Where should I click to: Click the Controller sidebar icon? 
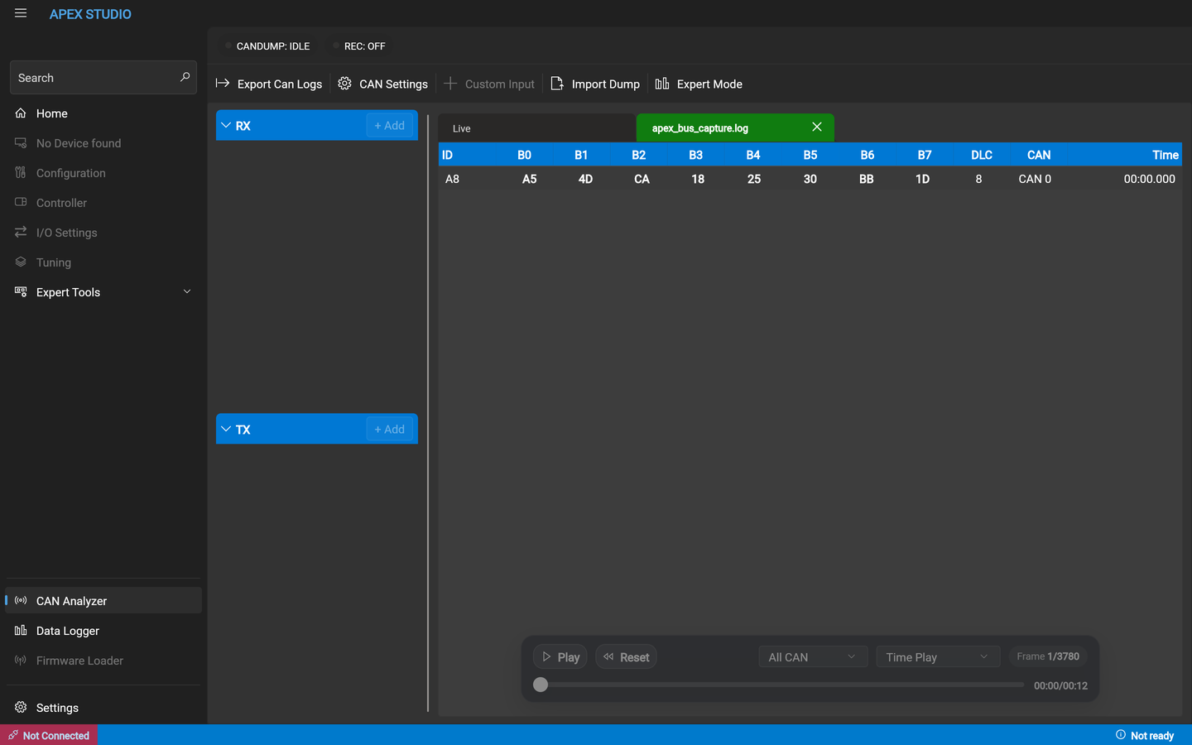[x=21, y=203]
